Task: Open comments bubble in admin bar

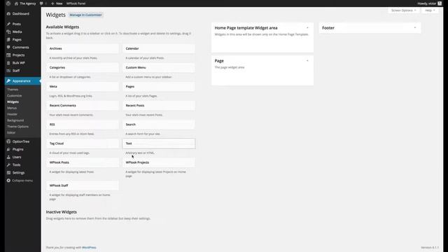Action: click(41, 3)
